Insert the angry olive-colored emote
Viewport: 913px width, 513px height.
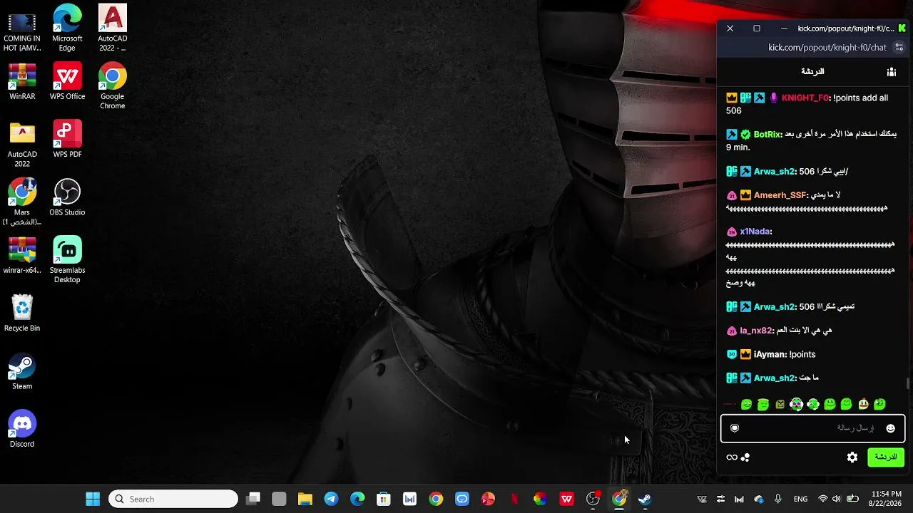pos(780,404)
